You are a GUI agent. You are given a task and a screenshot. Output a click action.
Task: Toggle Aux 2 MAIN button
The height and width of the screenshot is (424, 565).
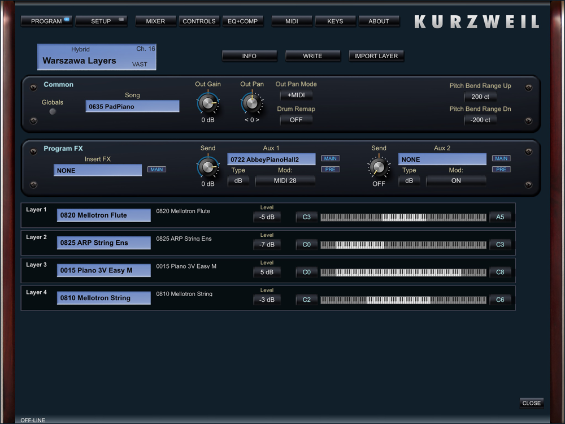(x=501, y=158)
